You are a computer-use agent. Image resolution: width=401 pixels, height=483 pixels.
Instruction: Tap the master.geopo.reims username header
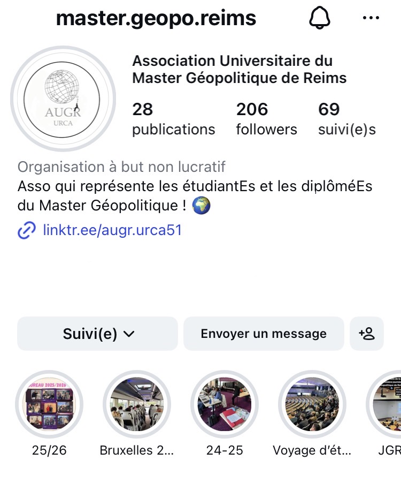pyautogui.click(x=156, y=18)
